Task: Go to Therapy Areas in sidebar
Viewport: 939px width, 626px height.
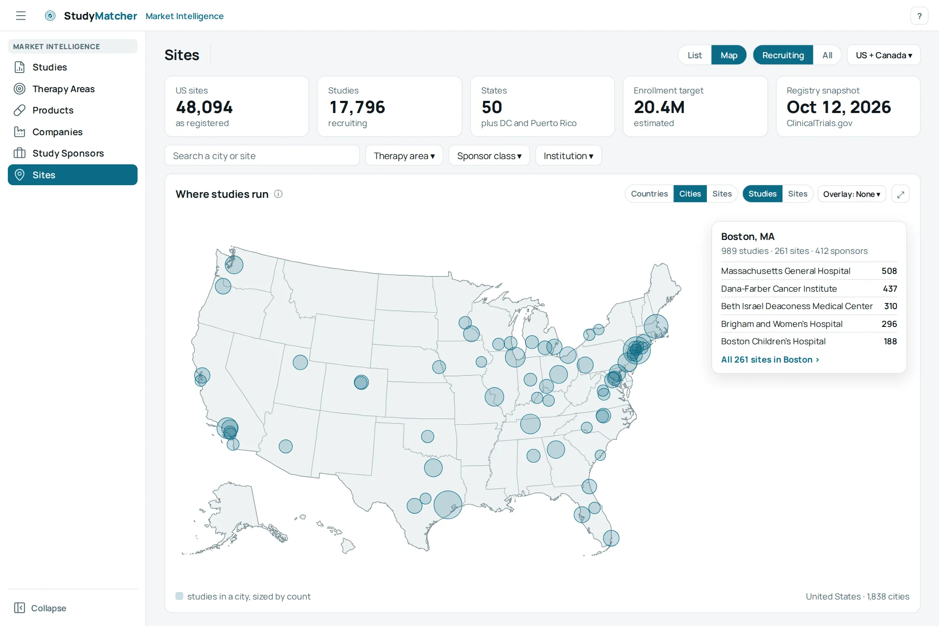Action: (x=73, y=89)
